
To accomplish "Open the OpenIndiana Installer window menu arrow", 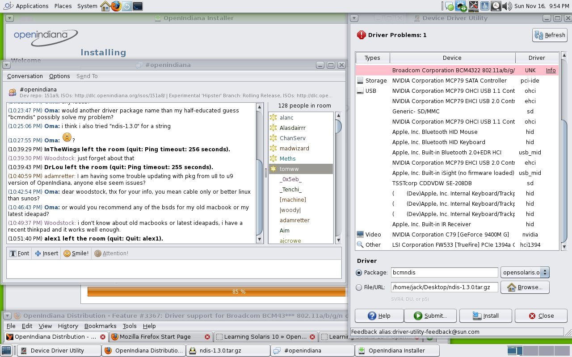I will [x=9, y=18].
